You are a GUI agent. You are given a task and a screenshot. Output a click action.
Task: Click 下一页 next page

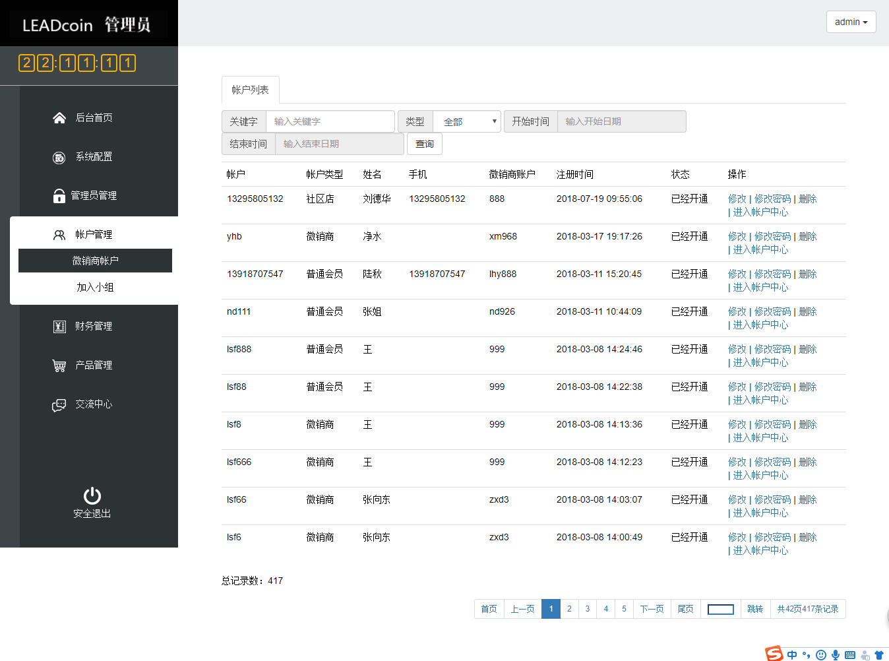click(652, 609)
